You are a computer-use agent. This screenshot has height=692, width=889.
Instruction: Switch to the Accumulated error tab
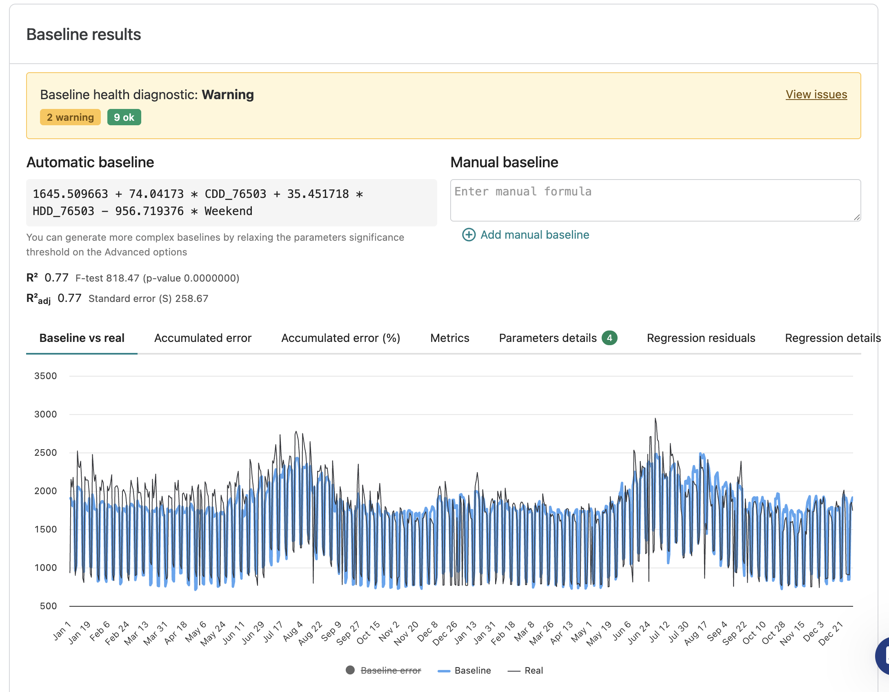click(203, 338)
